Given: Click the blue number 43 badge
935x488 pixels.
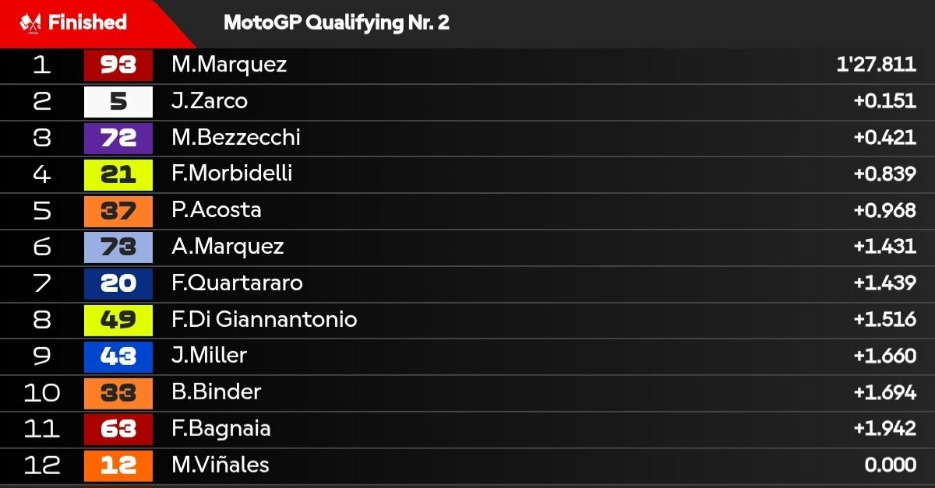Looking at the screenshot, I should 118,356.
